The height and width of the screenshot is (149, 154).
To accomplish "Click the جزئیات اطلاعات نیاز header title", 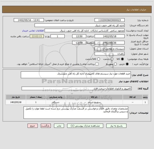I will (x=136, y=10).
